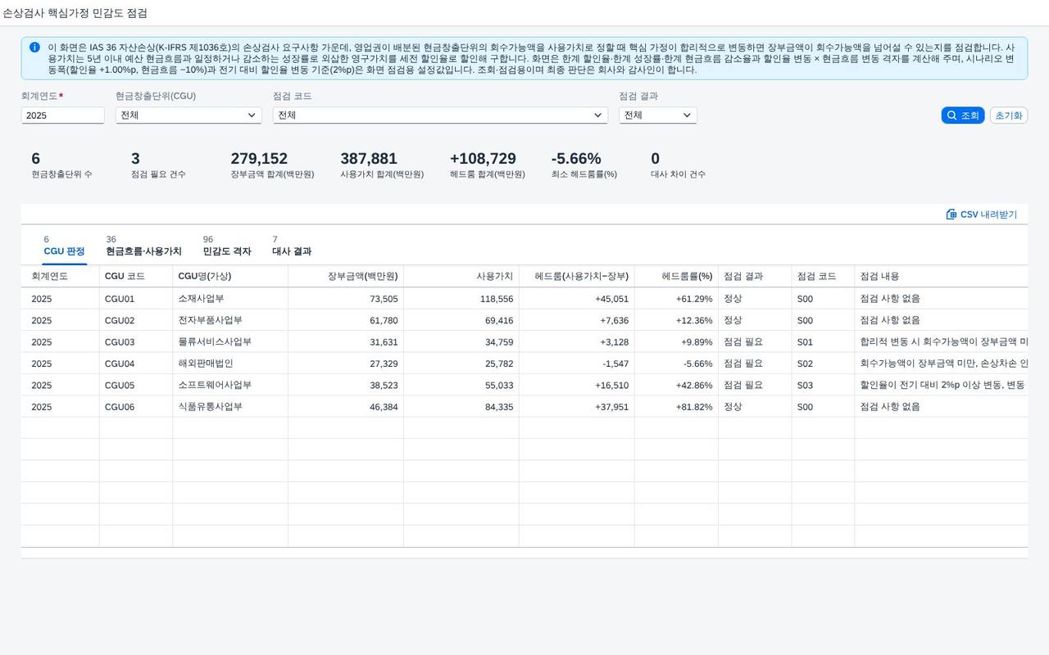This screenshot has width=1049, height=655.
Task: Click the S03 check code cell
Action: 823,385
